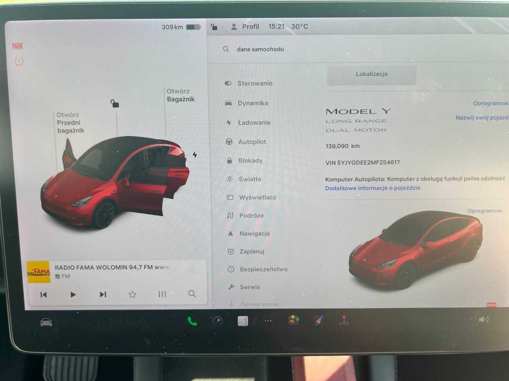Toggle door lock icon above the car
This screenshot has height=381, width=509.
[x=115, y=104]
